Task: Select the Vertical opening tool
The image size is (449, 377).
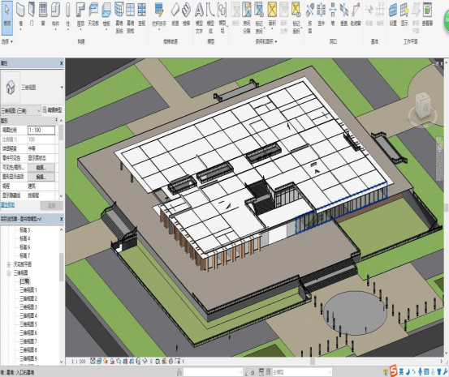Action: tap(344, 15)
